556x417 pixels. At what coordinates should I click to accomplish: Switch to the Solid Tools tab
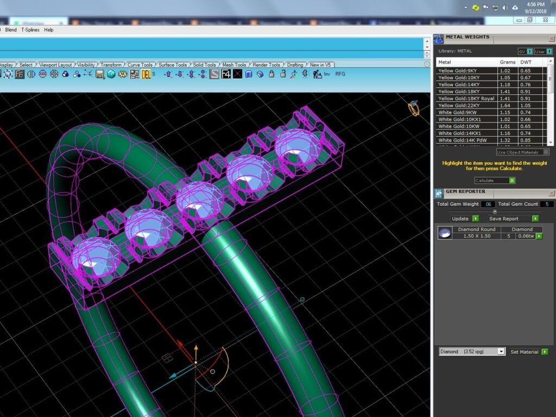(204, 65)
